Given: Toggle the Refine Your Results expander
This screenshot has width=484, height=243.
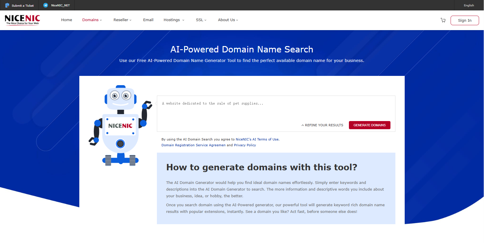Looking at the screenshot, I should (x=322, y=125).
